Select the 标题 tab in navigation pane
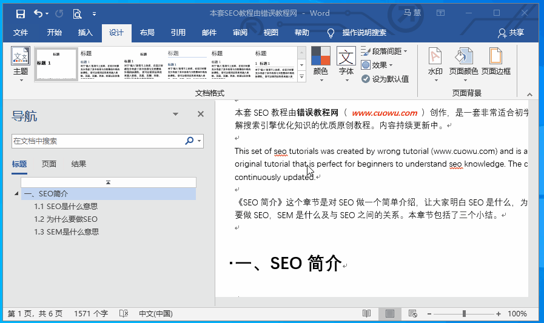 (x=19, y=164)
